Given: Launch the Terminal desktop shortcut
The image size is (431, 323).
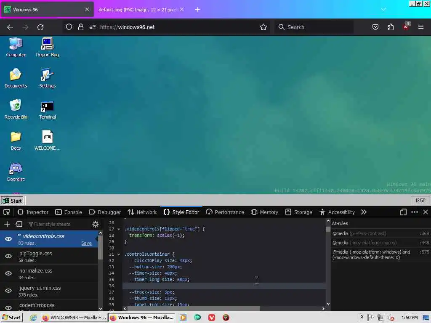Looking at the screenshot, I should 47,109.
